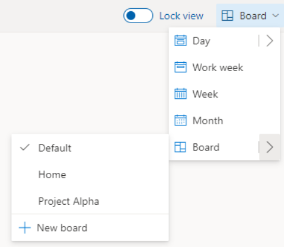Image resolution: width=284 pixels, height=248 pixels.
Task: Select the Work week calendar icon
Action: [180, 67]
